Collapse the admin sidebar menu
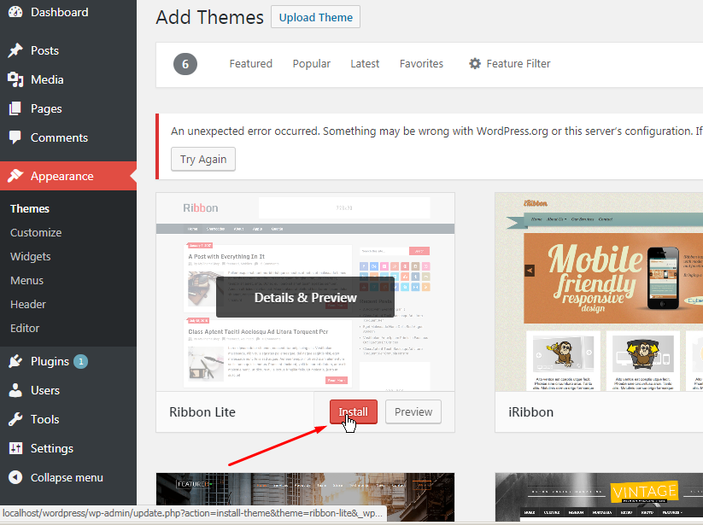This screenshot has width=703, height=525. 68,477
